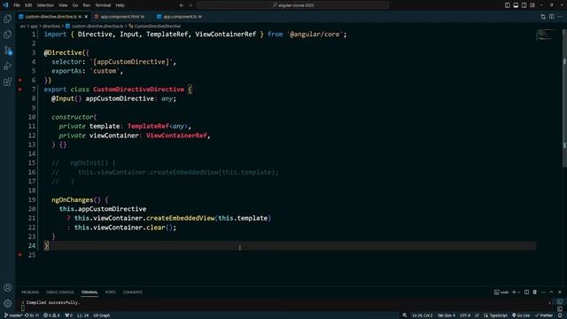Viewport: 567px width, 319px height.
Task: Click the angular-course-2023 command center search
Action: click(x=293, y=5)
